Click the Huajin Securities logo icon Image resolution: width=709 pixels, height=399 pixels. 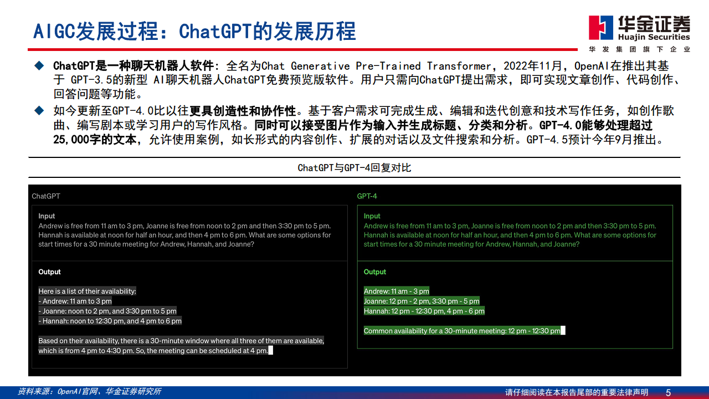click(x=601, y=29)
